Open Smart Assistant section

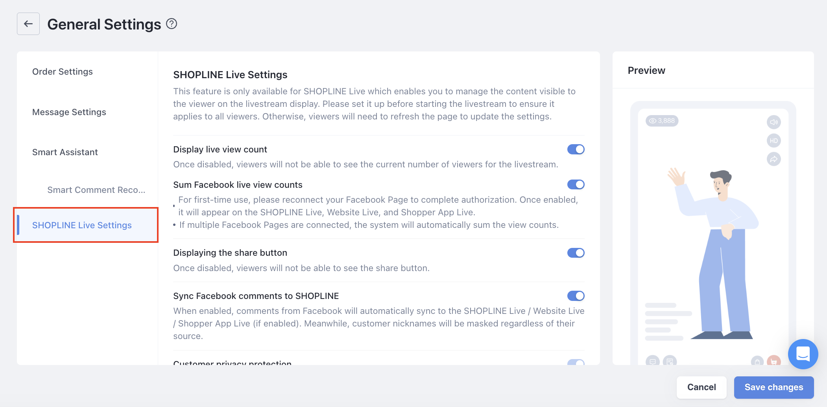[x=65, y=152]
